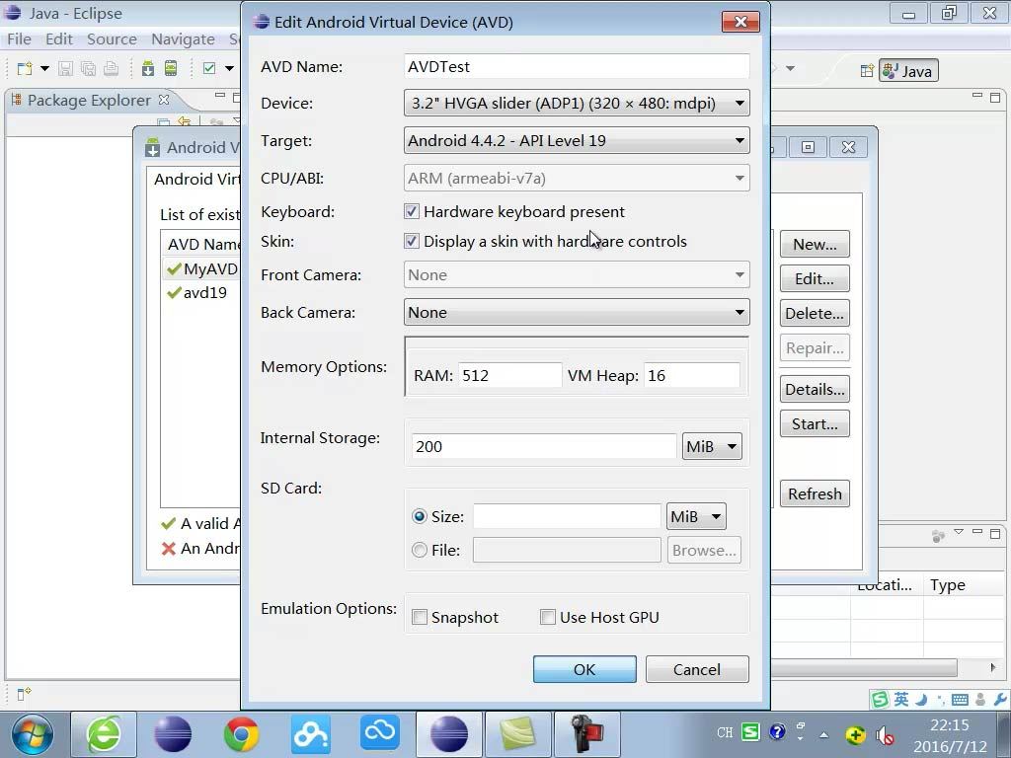Open the Android Virtual Device Manager toolbar icon
1011x758 pixels.
[171, 68]
